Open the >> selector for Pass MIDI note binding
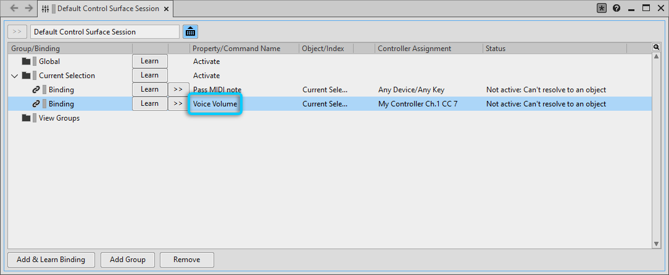The width and height of the screenshot is (669, 275). (178, 90)
